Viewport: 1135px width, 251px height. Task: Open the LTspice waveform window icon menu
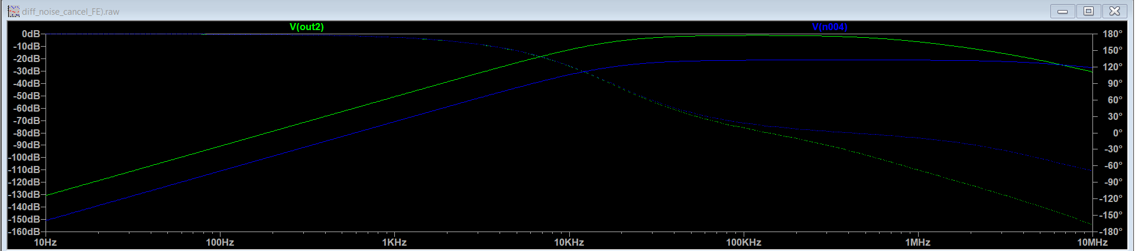pos(14,11)
